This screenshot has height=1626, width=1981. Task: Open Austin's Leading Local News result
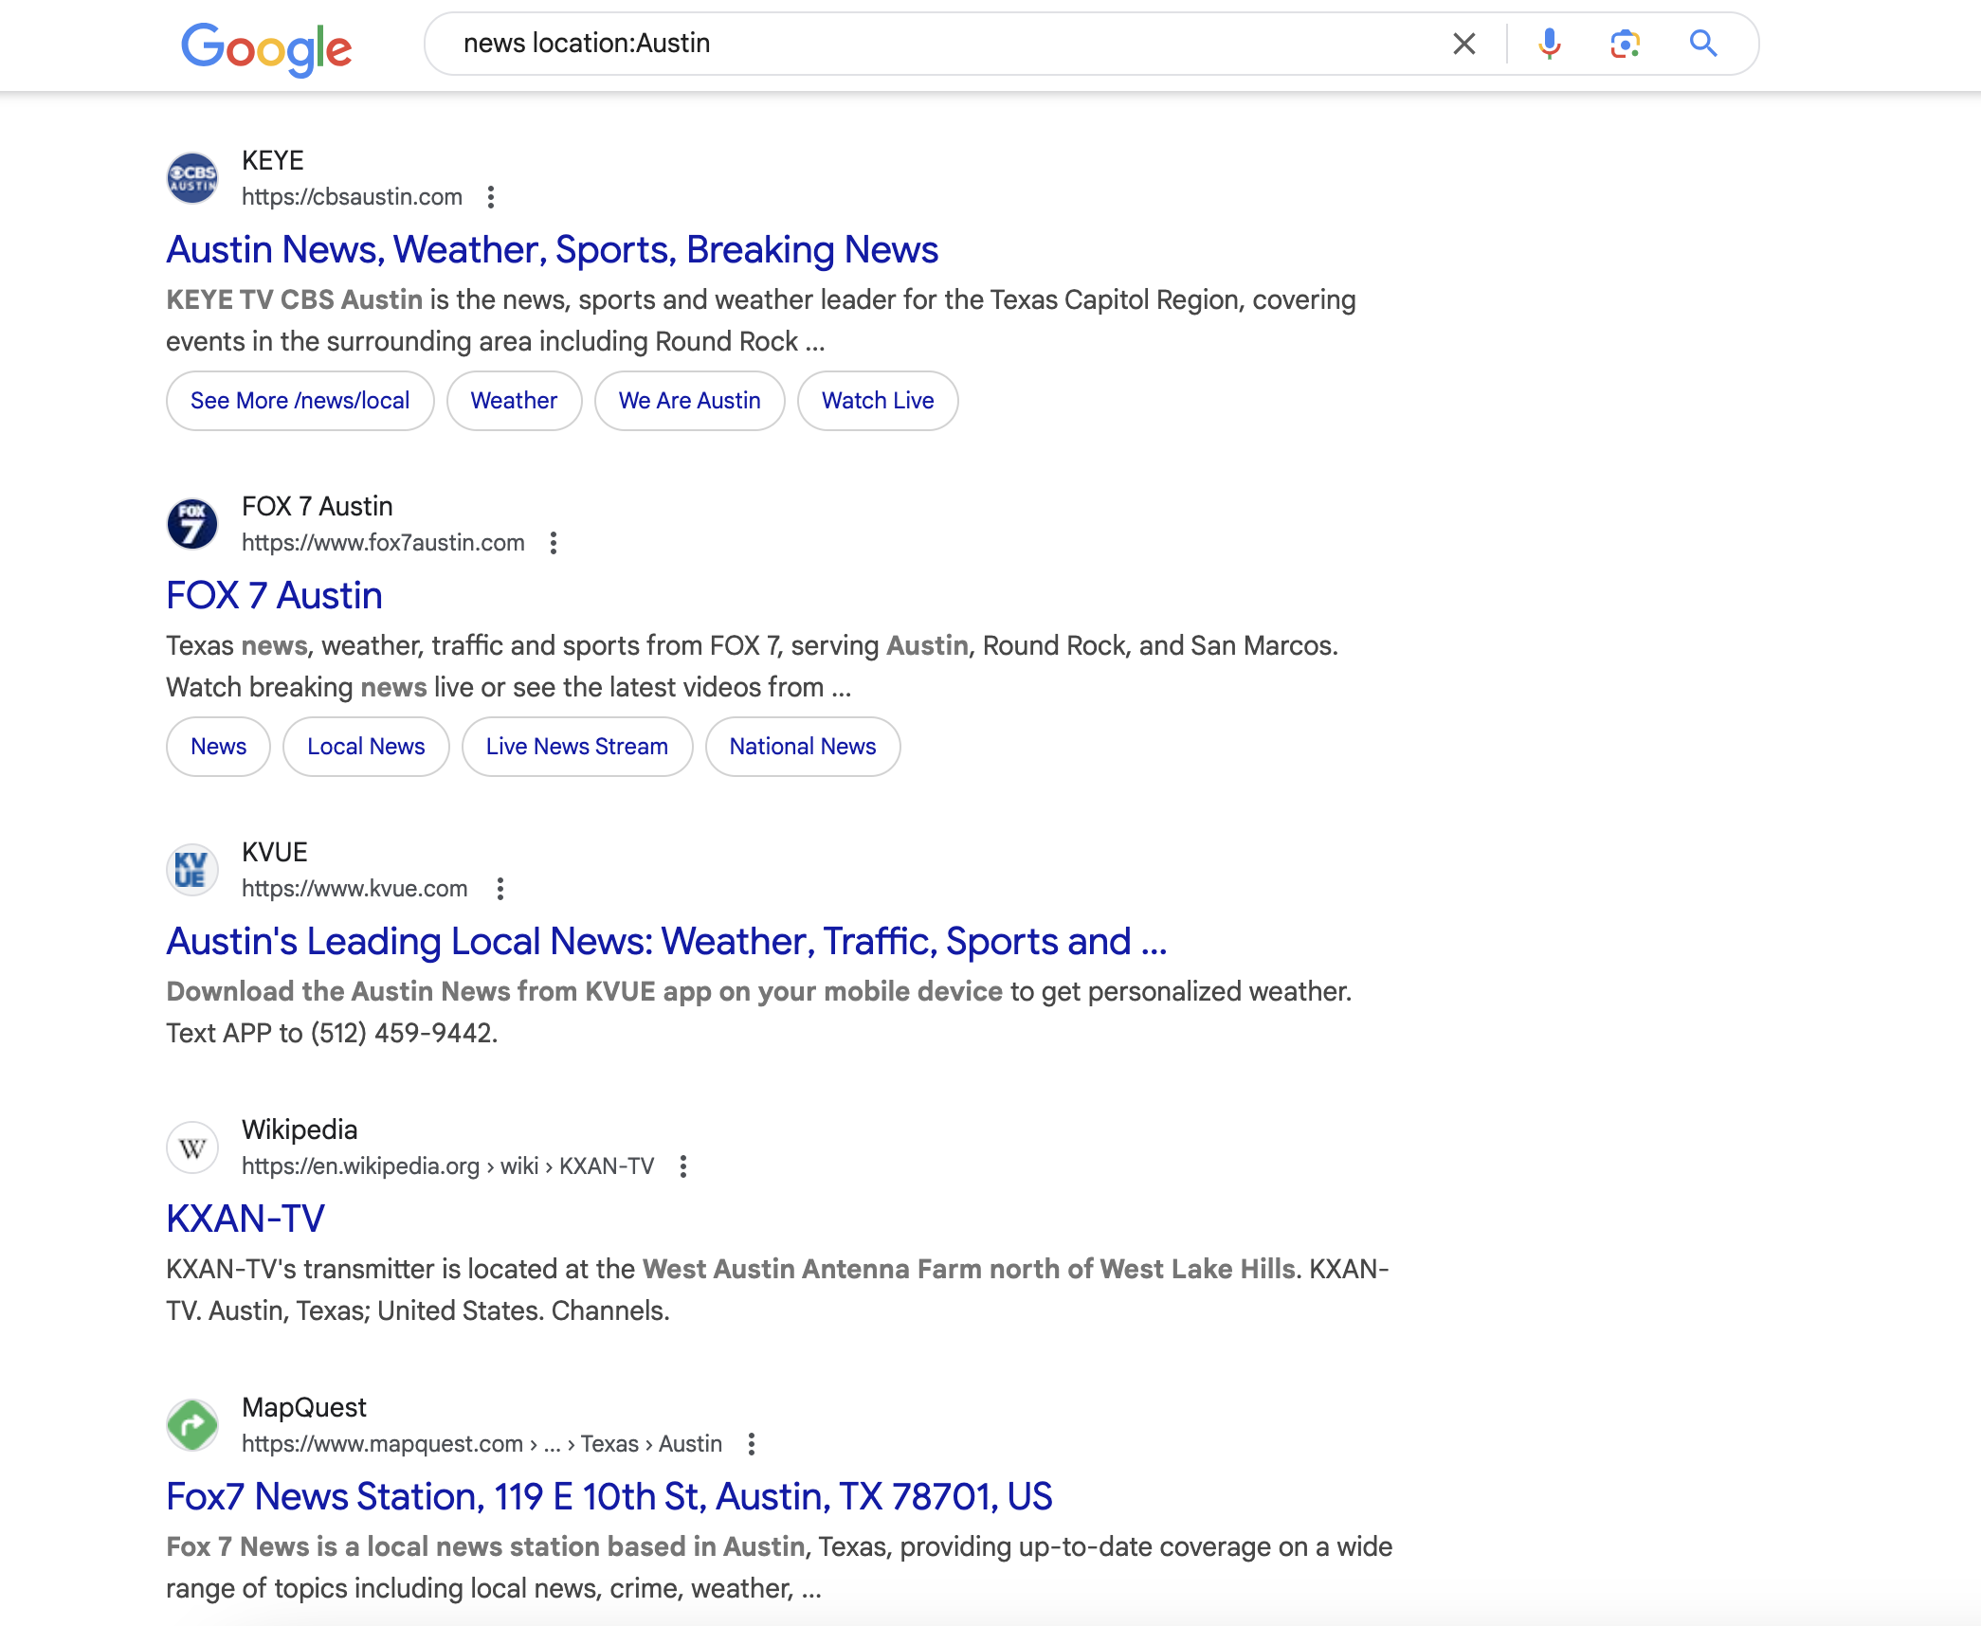tap(666, 941)
